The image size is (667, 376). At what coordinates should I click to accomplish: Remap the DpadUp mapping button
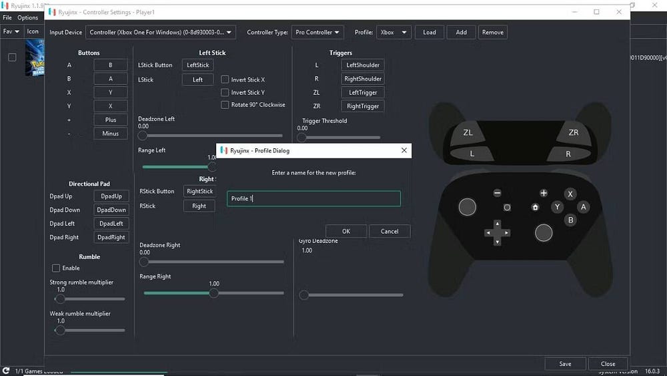click(x=111, y=196)
